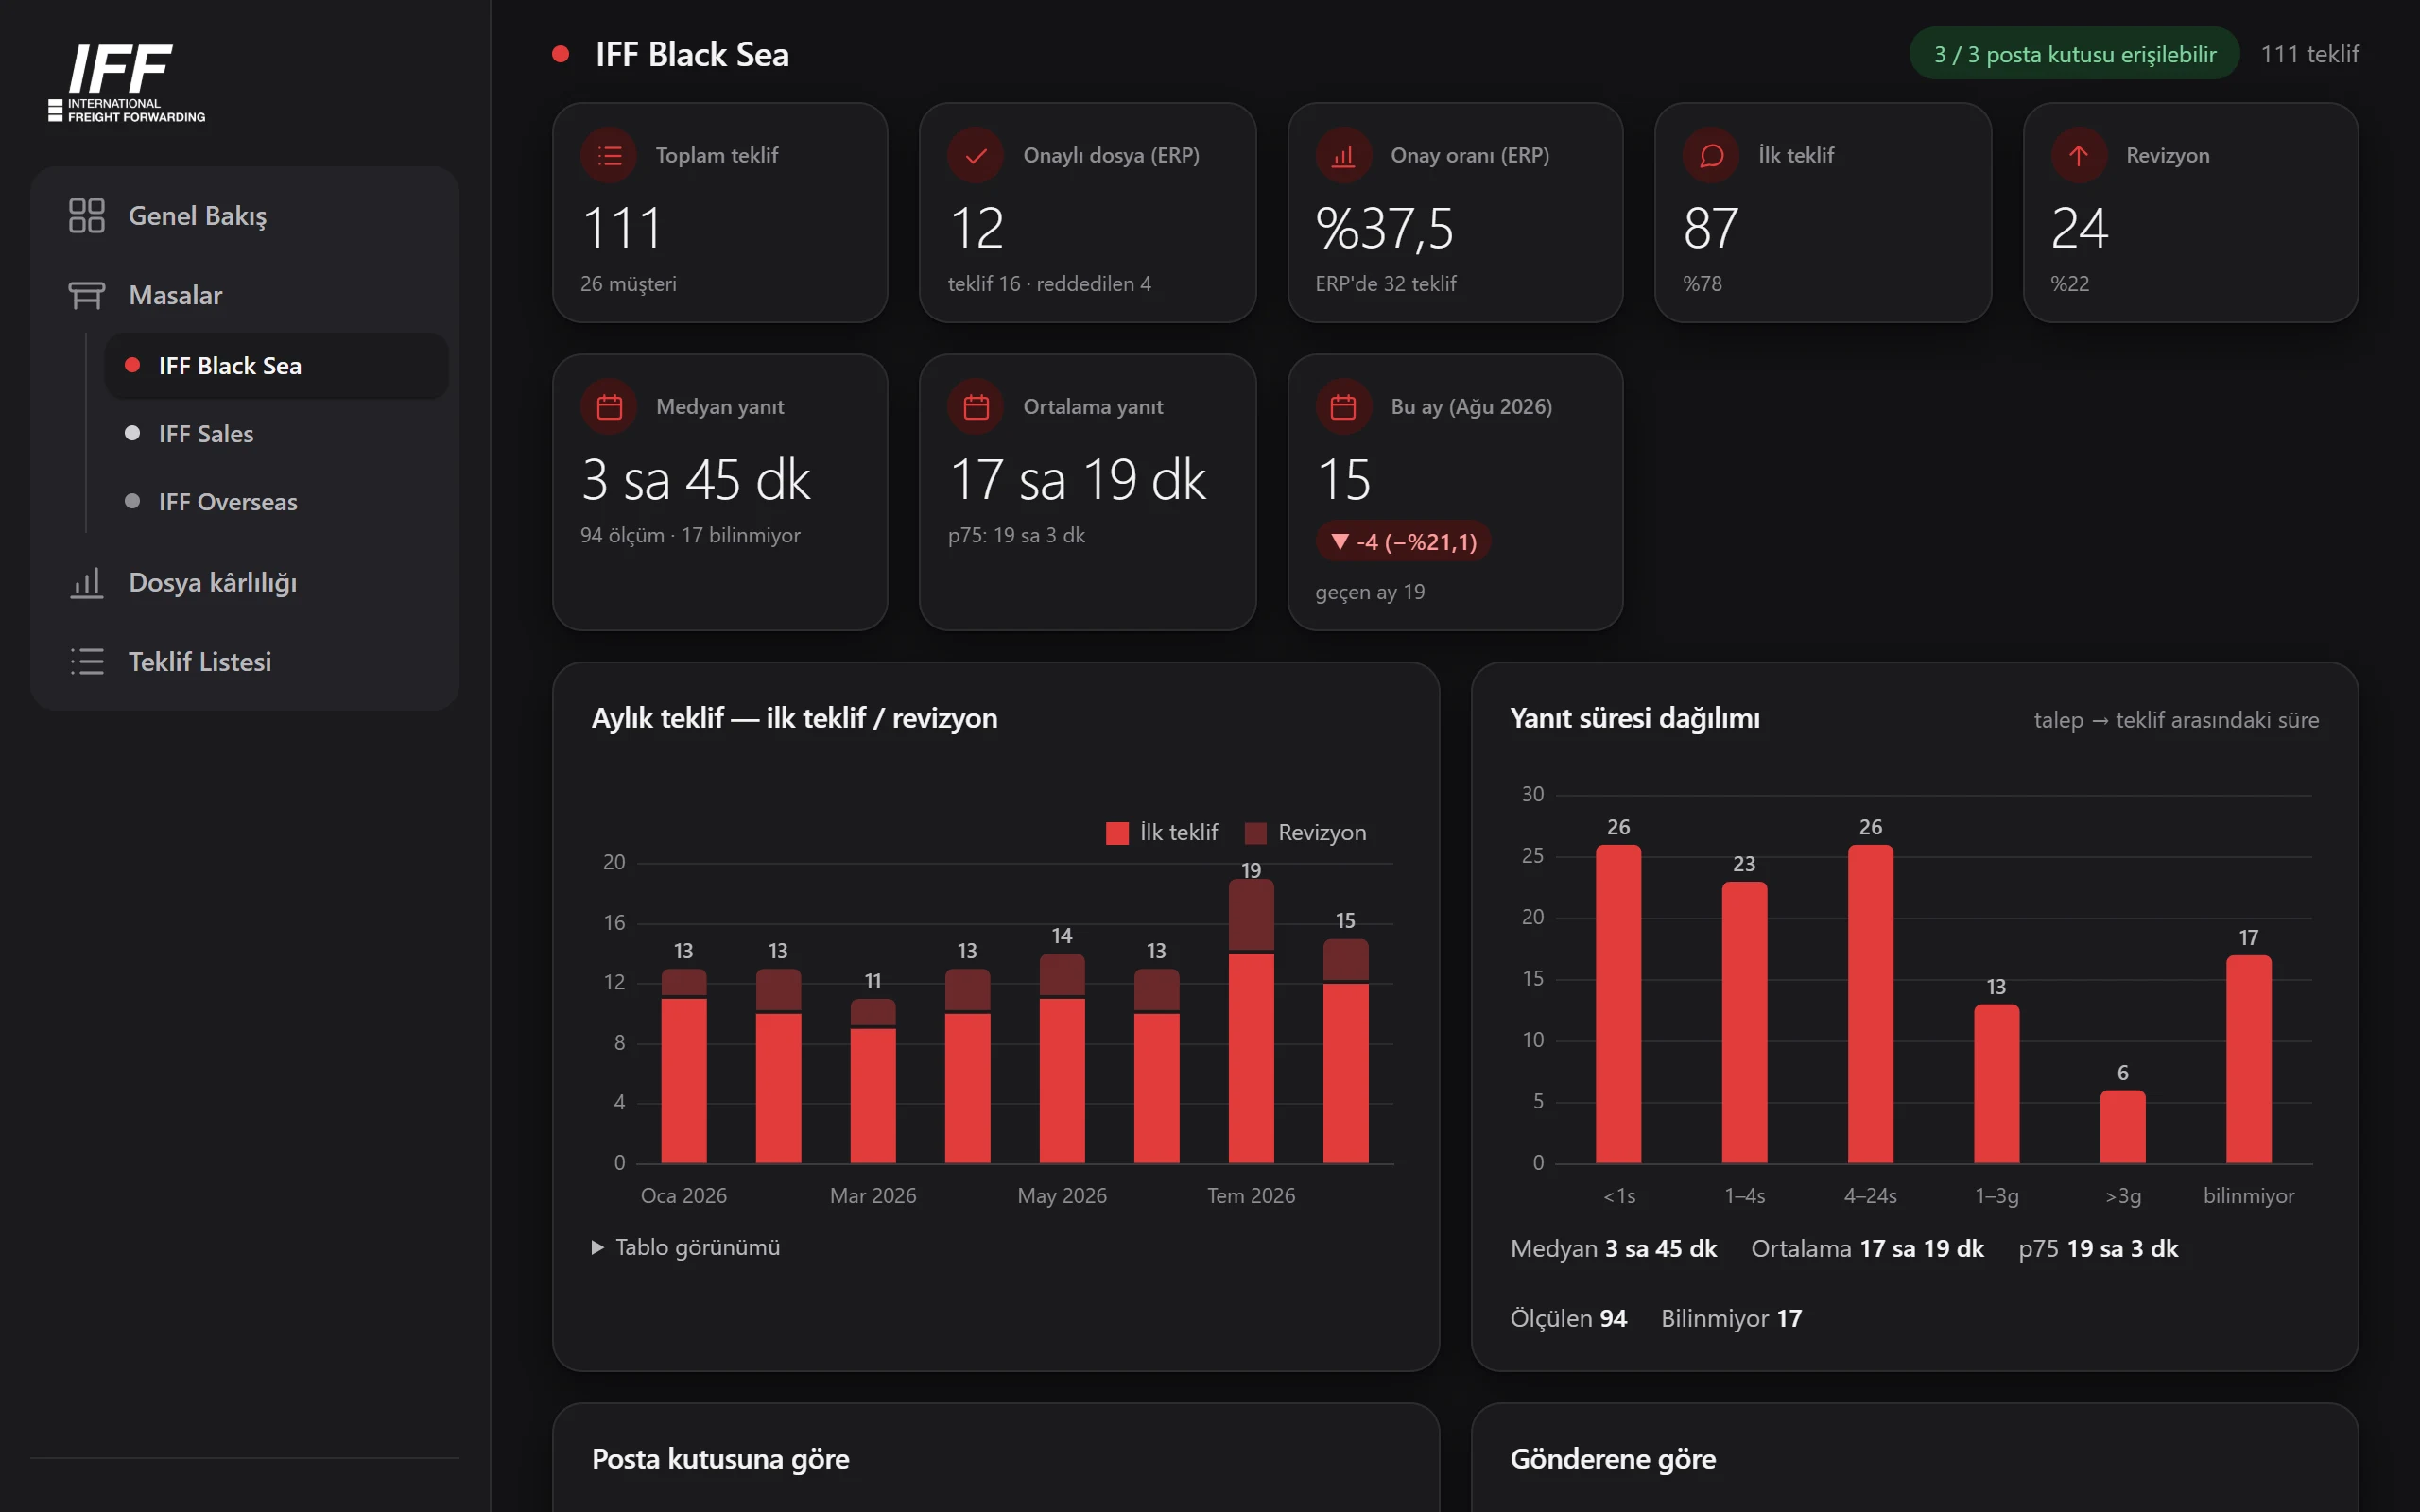Click the calendar icon on the Medyan yanıt card

tap(609, 407)
